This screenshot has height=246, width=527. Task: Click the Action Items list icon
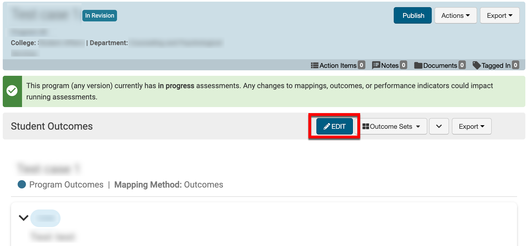(314, 65)
